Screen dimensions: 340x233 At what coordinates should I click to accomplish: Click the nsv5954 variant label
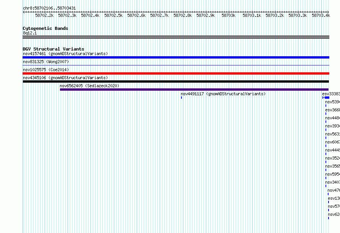point(332,174)
